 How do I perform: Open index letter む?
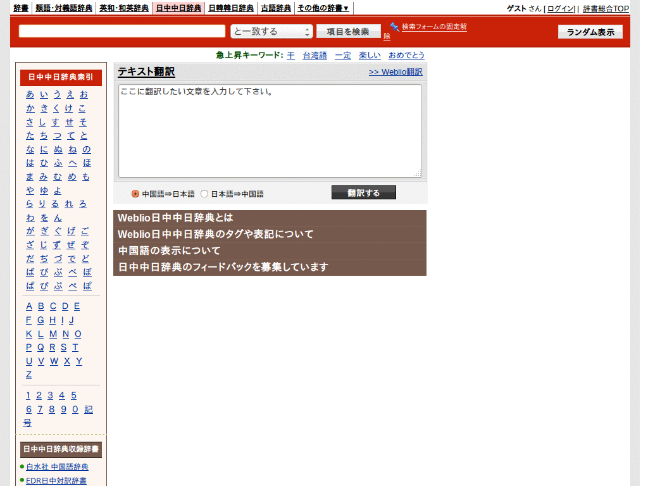coord(58,177)
